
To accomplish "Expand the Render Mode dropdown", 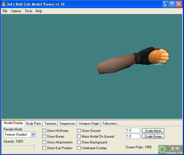I will click(33, 135).
